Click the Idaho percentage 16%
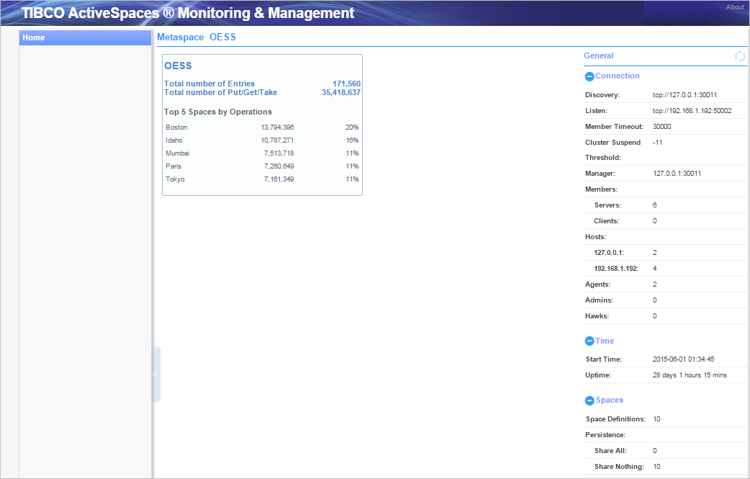 point(352,140)
